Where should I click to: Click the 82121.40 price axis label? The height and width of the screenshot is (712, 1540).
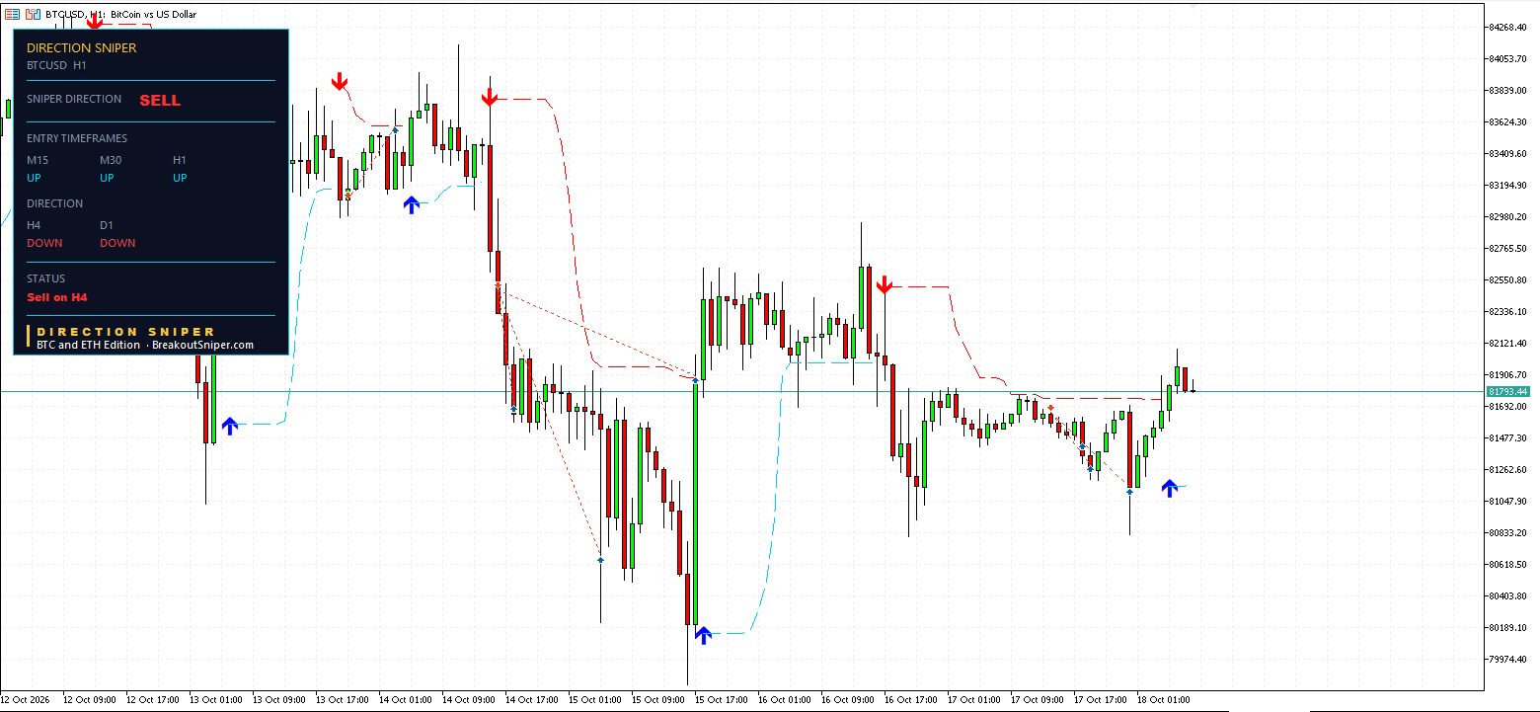click(x=1507, y=343)
